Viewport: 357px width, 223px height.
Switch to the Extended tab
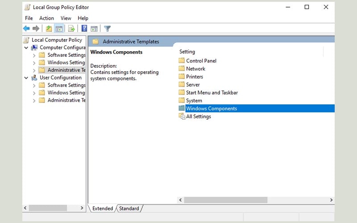[x=103, y=208]
